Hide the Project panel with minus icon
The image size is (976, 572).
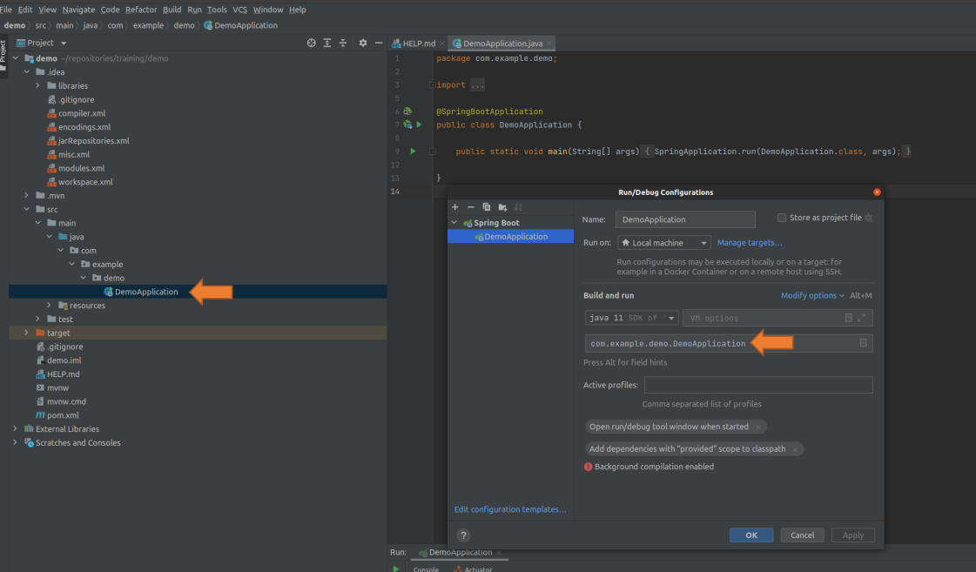pyautogui.click(x=379, y=43)
